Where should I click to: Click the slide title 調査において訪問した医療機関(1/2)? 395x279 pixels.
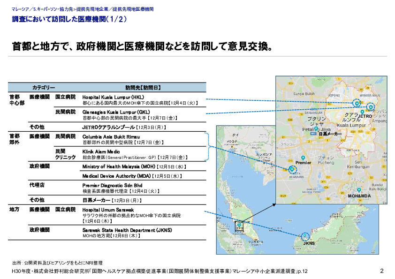69,19
